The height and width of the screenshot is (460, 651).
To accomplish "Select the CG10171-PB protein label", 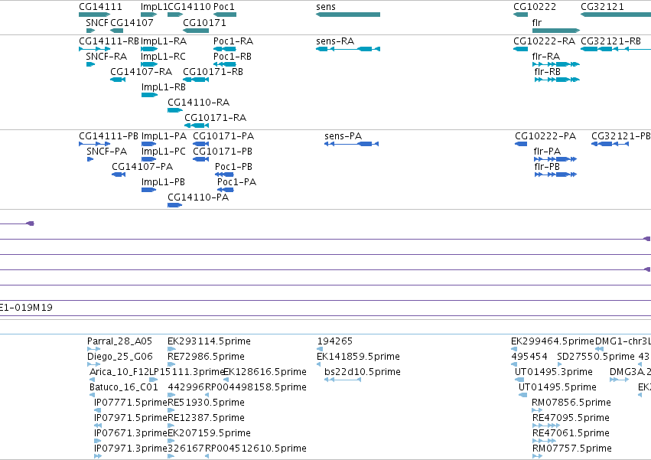I will pos(223,152).
